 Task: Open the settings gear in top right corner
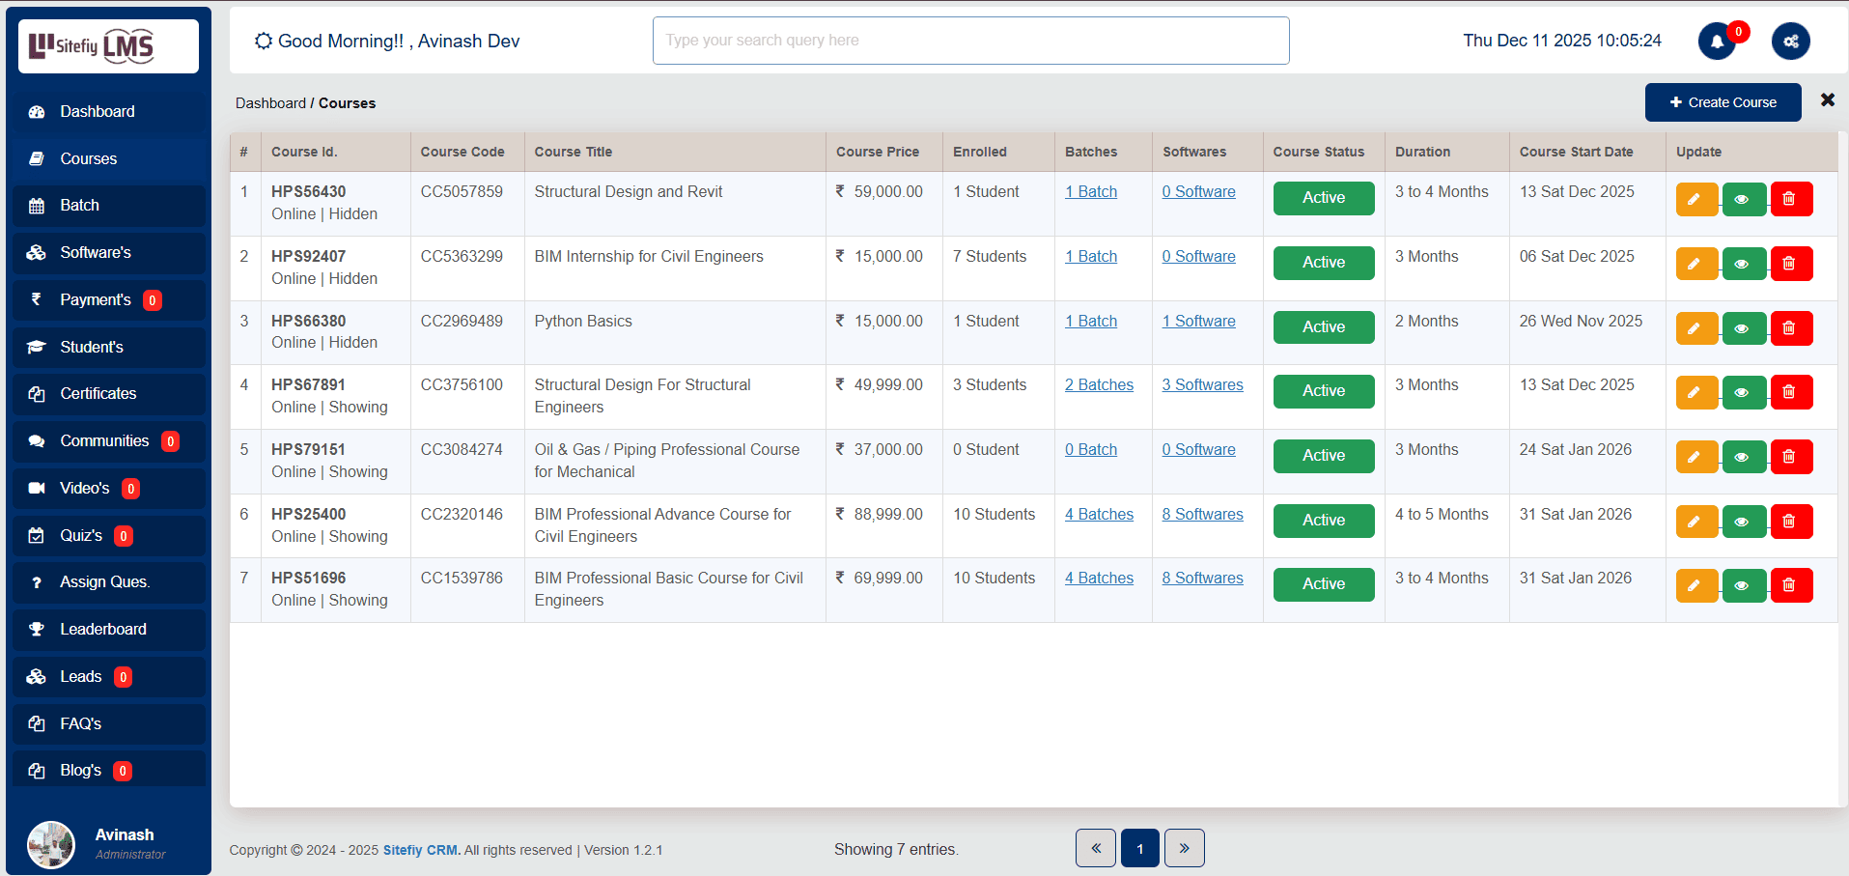(1790, 41)
